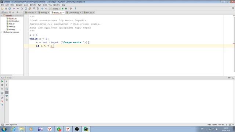Rerun break1 in Run panel

tap(2, 81)
